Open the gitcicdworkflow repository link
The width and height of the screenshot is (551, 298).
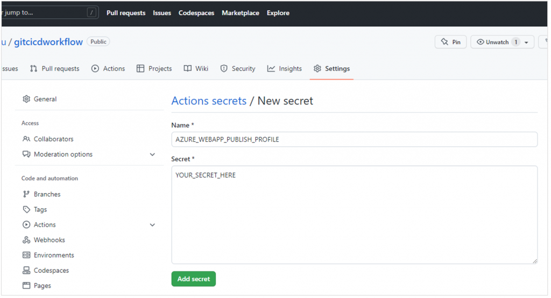point(48,42)
